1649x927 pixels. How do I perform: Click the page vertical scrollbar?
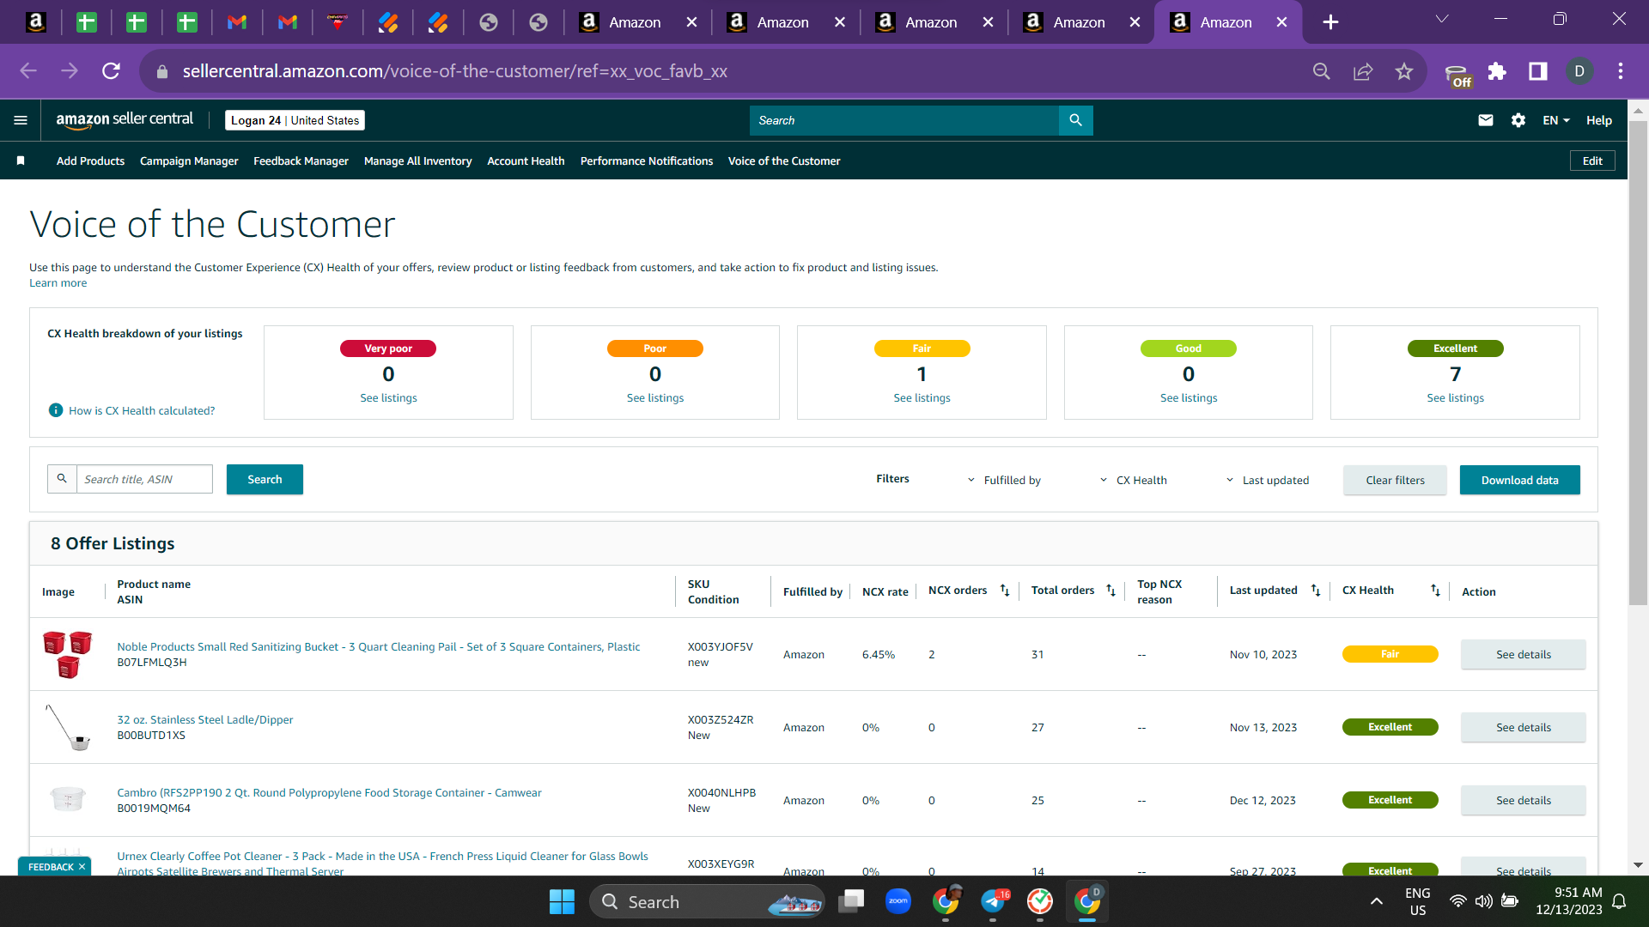1638,362
